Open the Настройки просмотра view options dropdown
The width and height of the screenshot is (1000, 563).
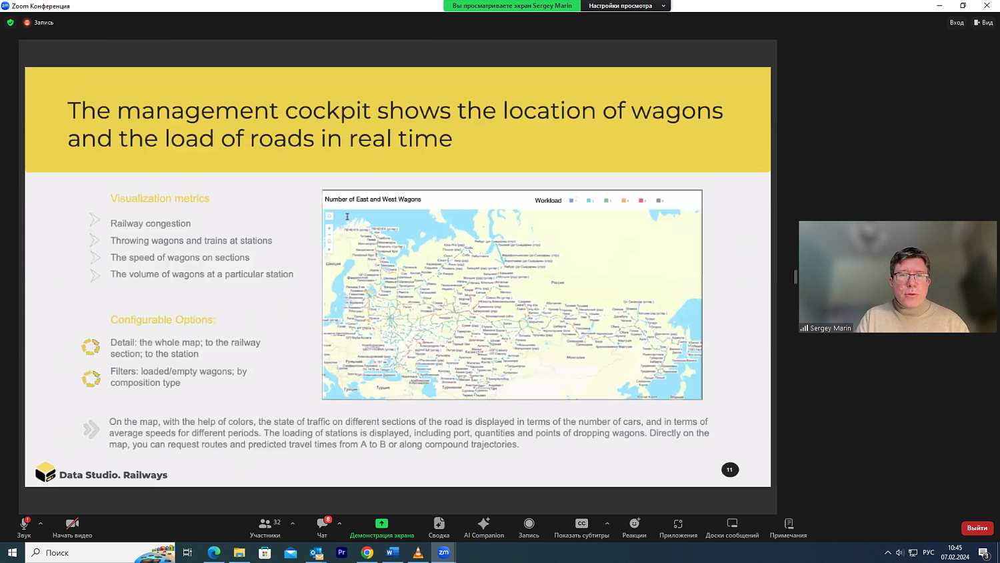coord(625,5)
